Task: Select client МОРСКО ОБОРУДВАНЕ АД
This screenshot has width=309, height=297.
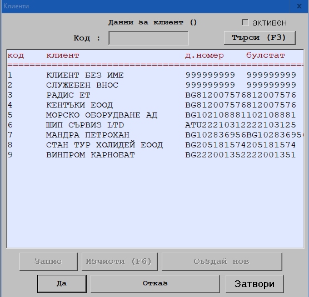Action: (x=155, y=115)
